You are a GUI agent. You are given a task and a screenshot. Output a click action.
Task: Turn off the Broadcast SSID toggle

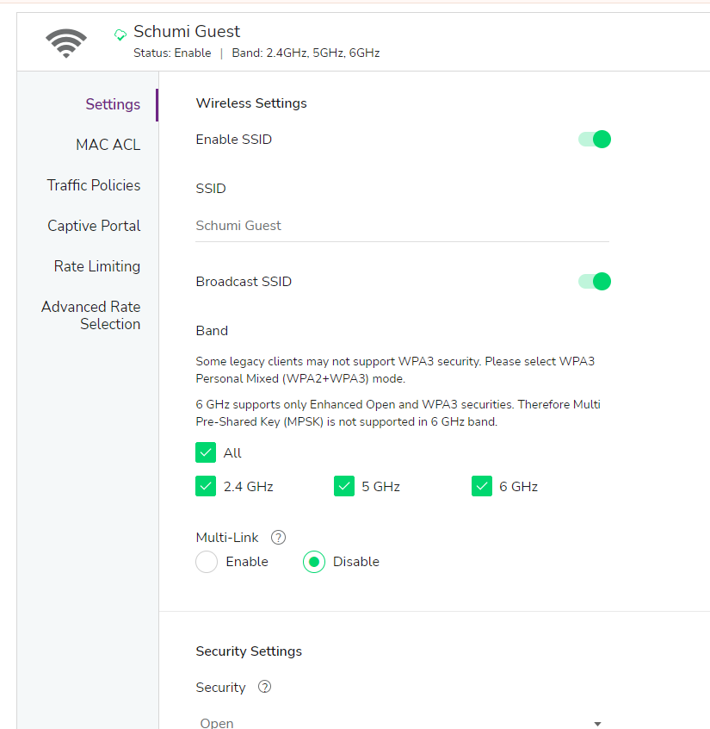click(594, 281)
